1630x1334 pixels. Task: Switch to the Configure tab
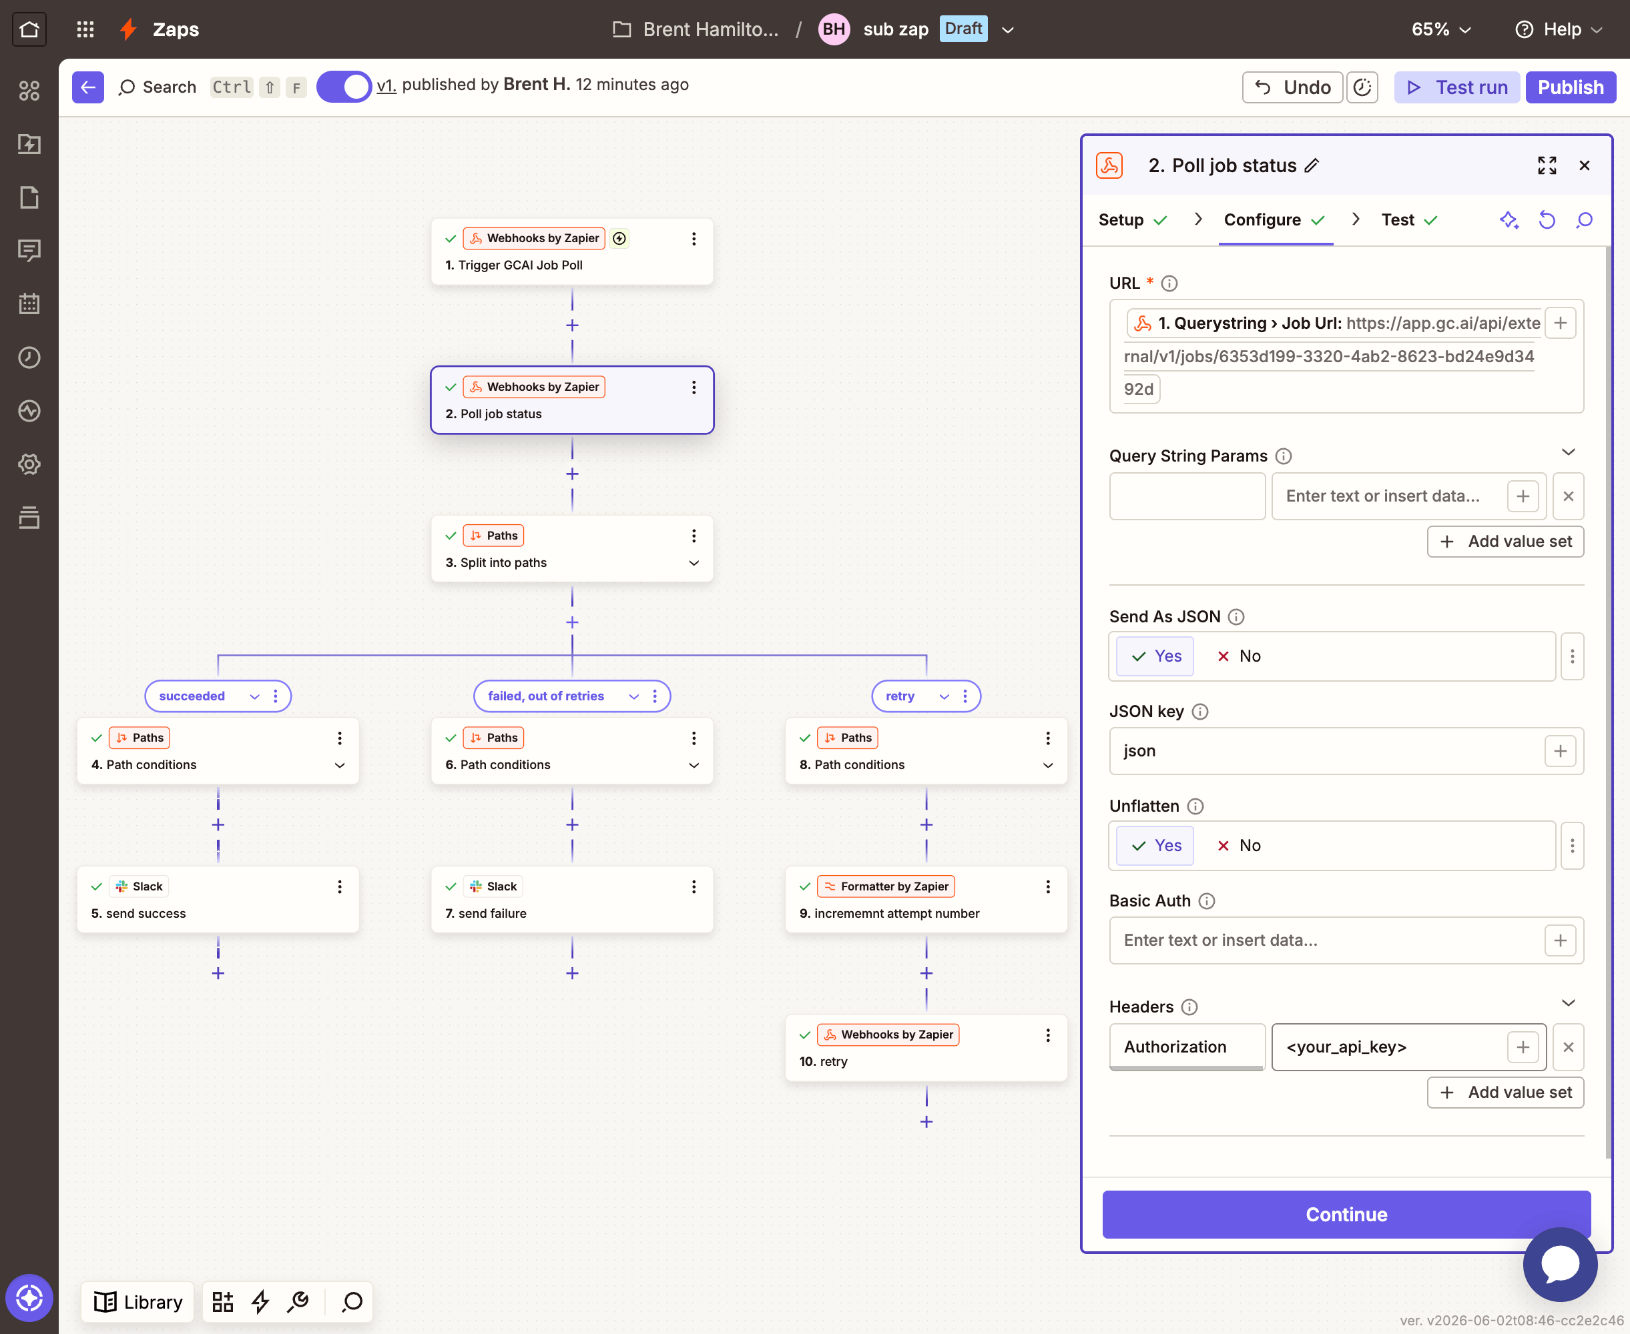(1274, 219)
